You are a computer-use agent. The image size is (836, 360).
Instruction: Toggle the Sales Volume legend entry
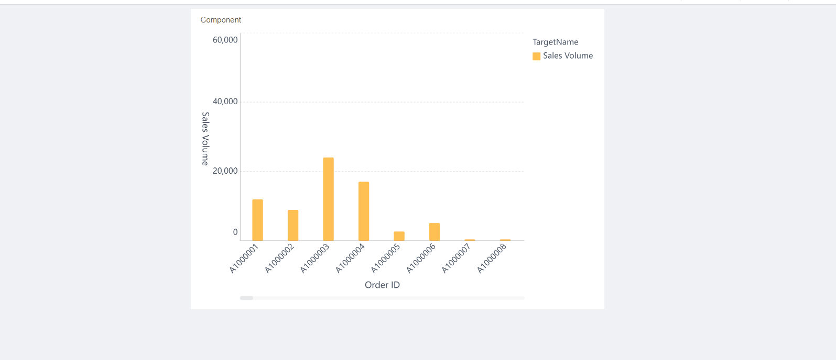[568, 56]
